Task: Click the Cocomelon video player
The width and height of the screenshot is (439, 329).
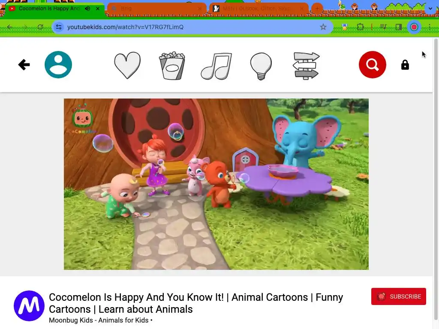Action: pos(216,184)
